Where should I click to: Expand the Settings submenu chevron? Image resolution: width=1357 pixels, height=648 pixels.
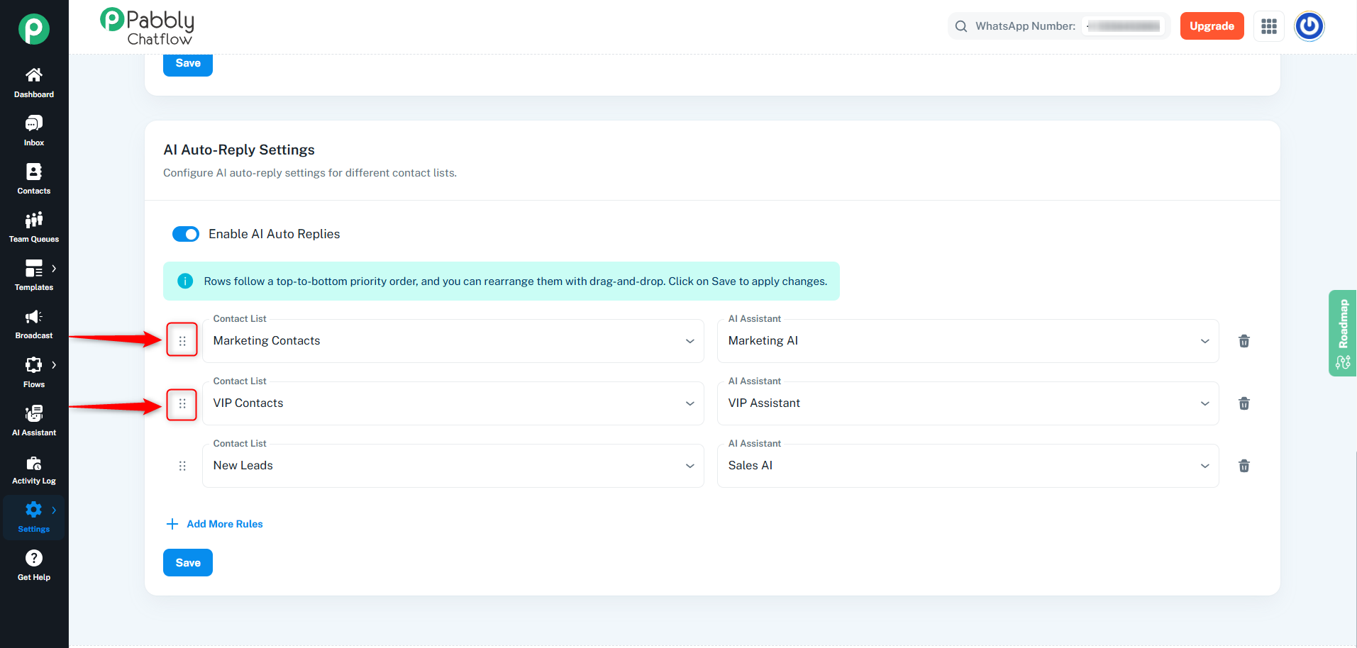[x=54, y=510]
